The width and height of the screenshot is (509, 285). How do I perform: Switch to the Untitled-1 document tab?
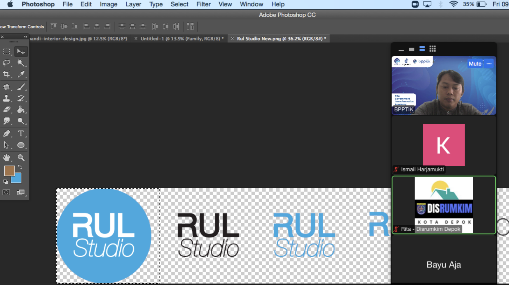[x=182, y=39]
